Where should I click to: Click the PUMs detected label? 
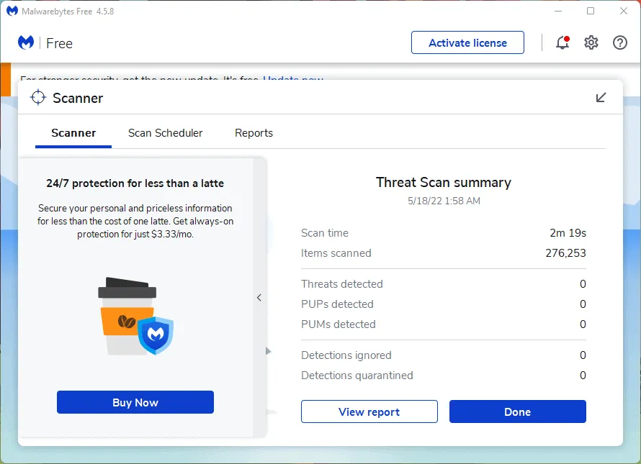tap(339, 324)
